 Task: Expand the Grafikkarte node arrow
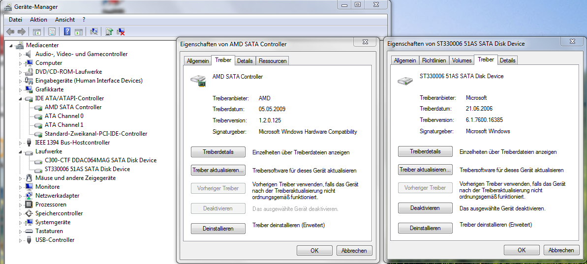(21, 89)
